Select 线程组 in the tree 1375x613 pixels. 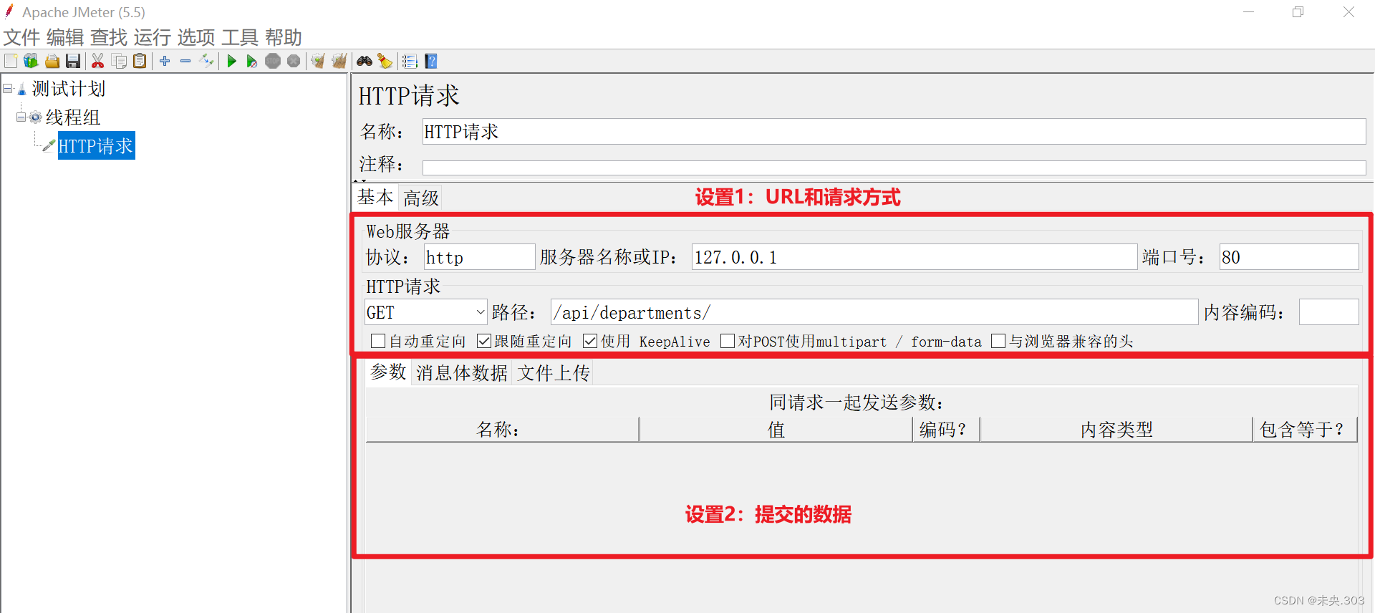73,117
